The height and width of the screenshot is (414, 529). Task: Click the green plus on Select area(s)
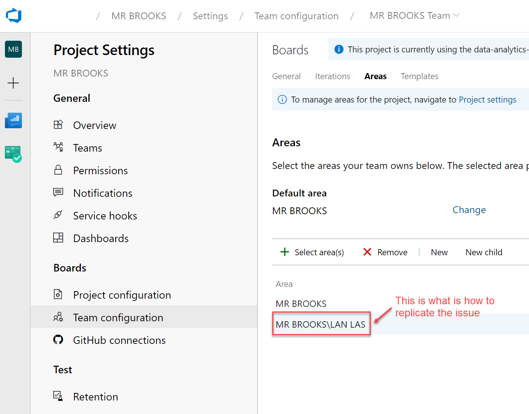[284, 252]
